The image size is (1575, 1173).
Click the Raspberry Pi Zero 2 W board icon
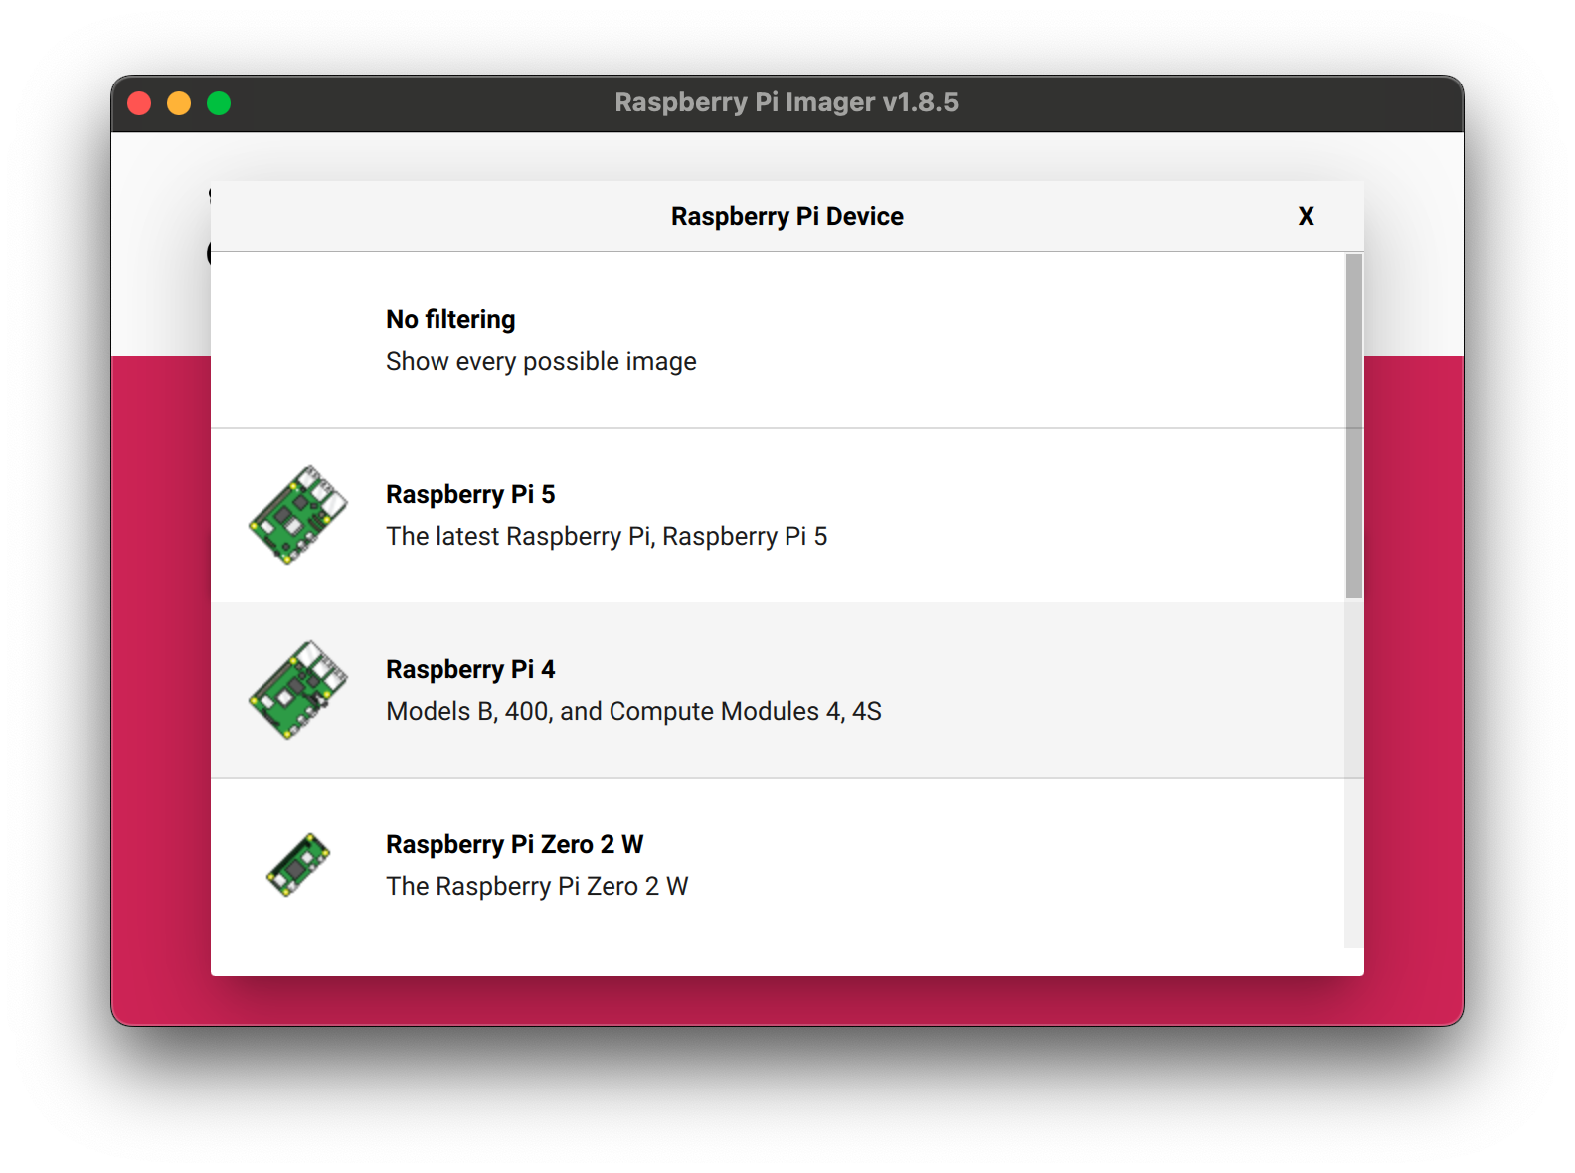pos(298,865)
